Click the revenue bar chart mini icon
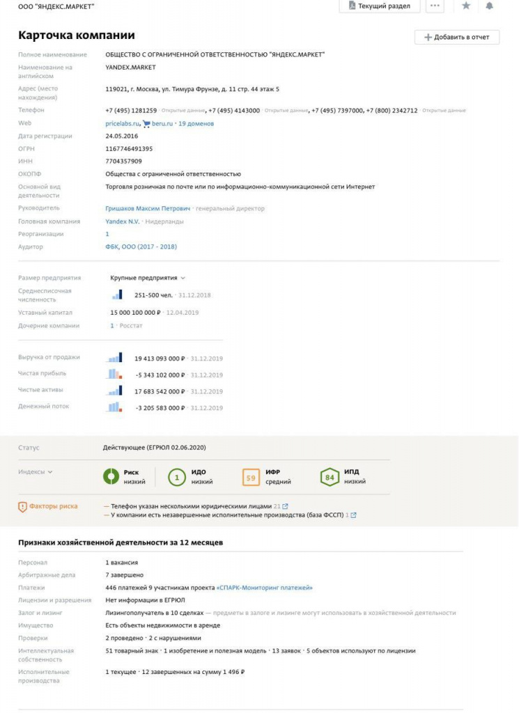Image resolution: width=519 pixels, height=713 pixels. 114,358
